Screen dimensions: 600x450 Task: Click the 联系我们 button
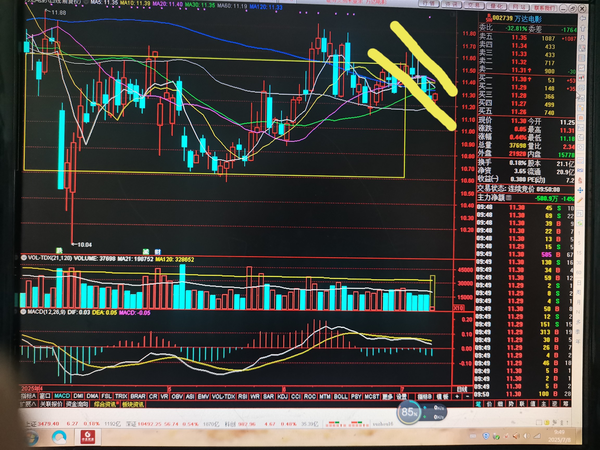point(544,8)
